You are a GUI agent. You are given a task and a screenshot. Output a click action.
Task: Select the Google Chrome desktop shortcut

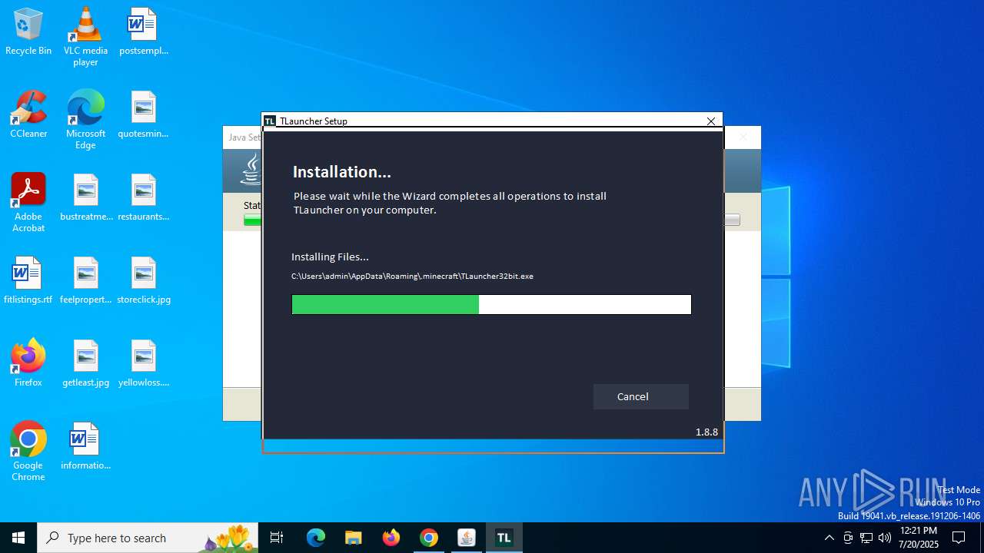[x=28, y=452]
